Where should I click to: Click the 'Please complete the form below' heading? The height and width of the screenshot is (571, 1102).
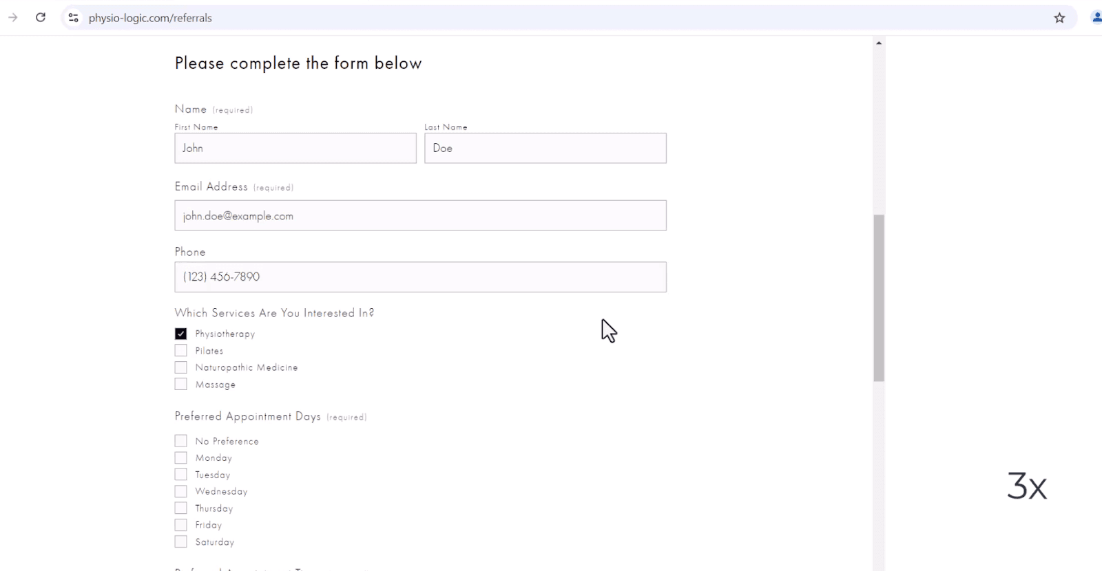[x=298, y=63]
